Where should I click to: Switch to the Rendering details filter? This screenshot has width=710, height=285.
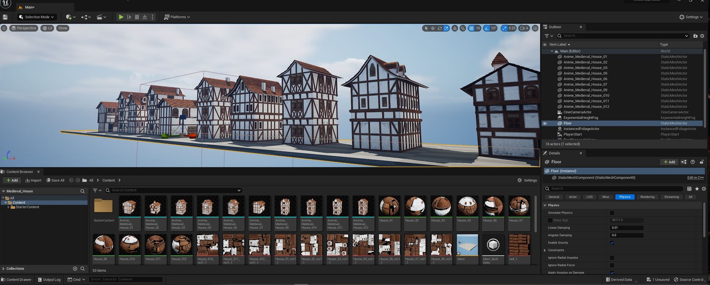pyautogui.click(x=647, y=197)
